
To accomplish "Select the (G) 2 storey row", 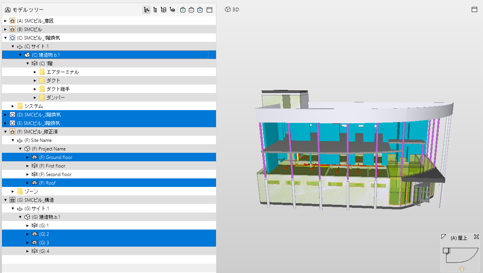I will point(109,234).
